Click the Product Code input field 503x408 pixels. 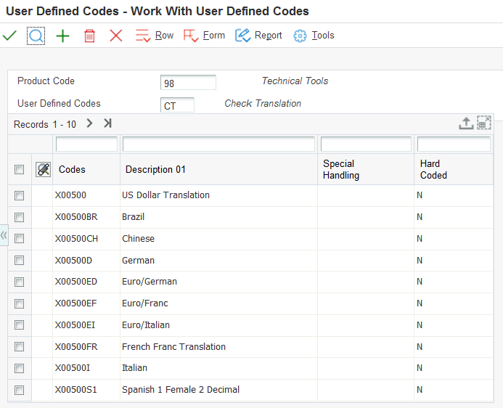point(188,83)
